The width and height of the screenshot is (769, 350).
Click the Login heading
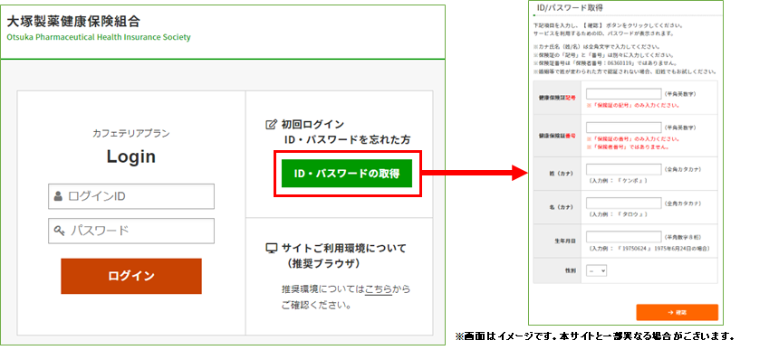pyautogui.click(x=131, y=156)
